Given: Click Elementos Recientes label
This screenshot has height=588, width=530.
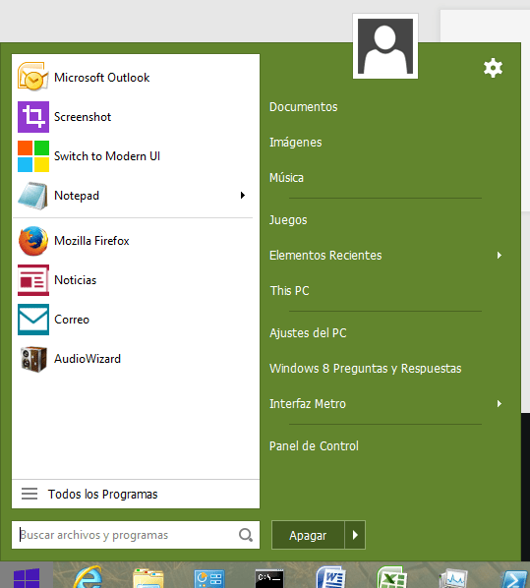Looking at the screenshot, I should pyautogui.click(x=325, y=256).
